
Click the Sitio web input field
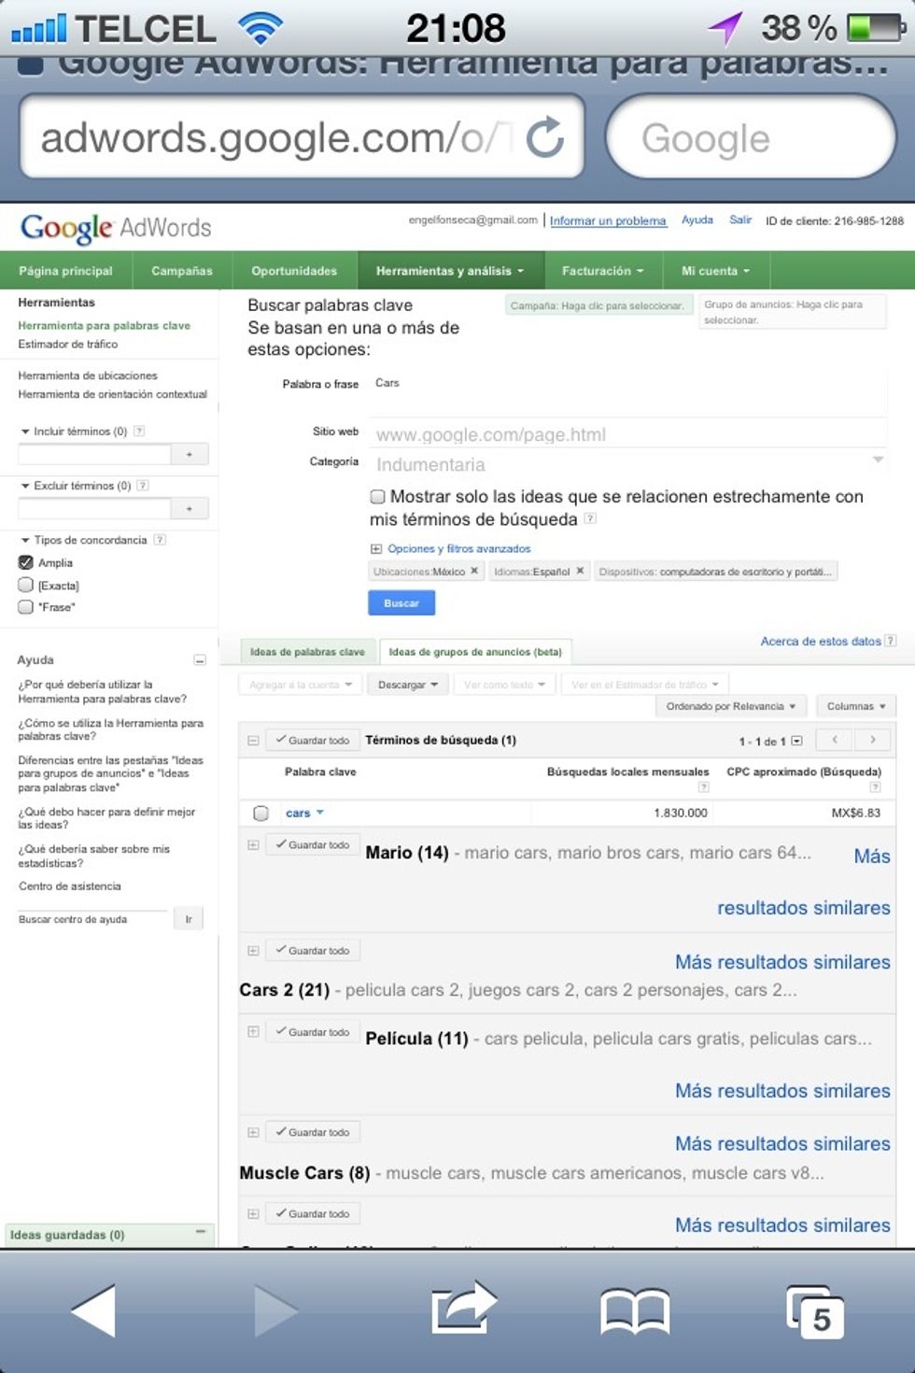pos(627,434)
